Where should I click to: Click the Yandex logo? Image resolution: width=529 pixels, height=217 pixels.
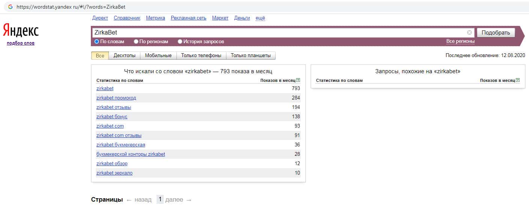coord(21,30)
